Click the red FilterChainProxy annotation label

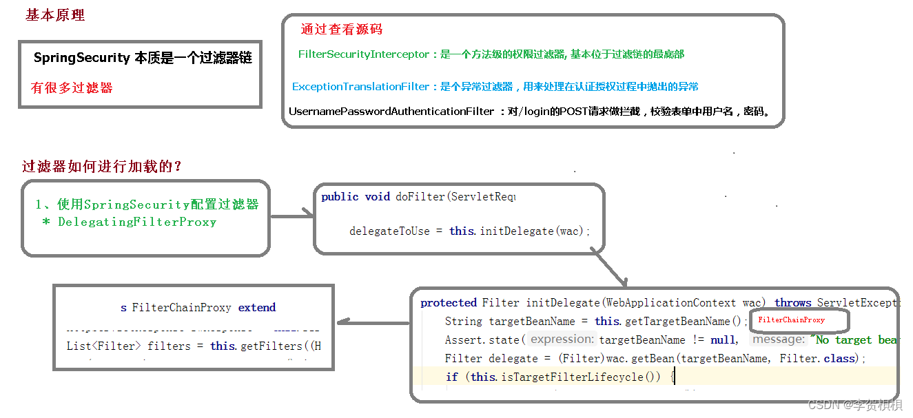791,320
